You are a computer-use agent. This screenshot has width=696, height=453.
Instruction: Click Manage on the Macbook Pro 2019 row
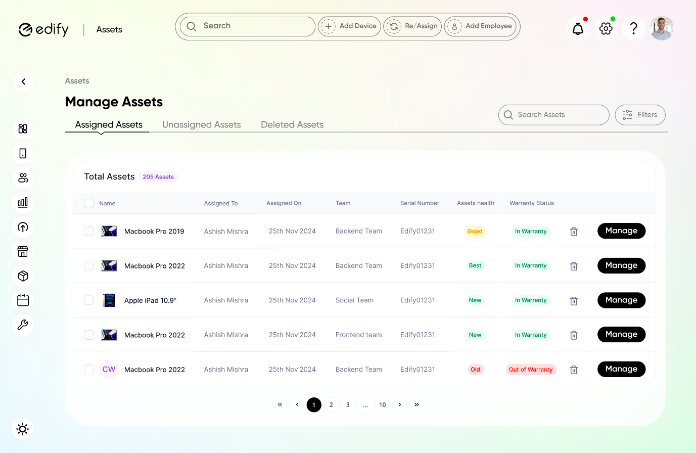(x=621, y=231)
